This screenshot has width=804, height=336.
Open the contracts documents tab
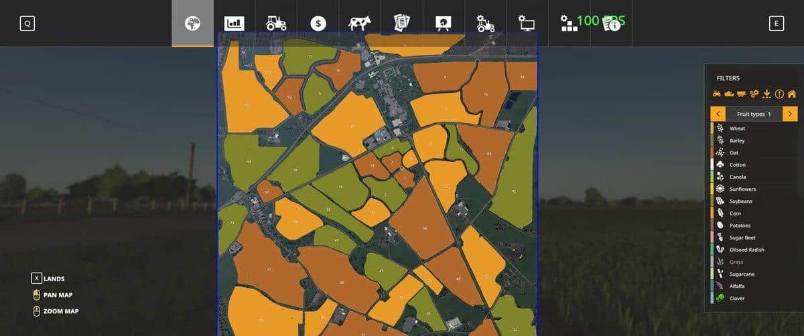tap(401, 23)
